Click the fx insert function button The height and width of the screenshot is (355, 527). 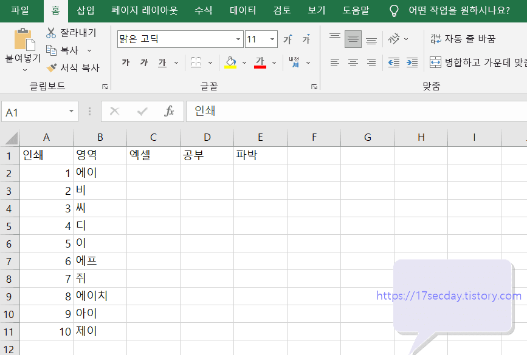tap(168, 111)
